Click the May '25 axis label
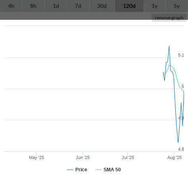 pyautogui.click(x=36, y=157)
